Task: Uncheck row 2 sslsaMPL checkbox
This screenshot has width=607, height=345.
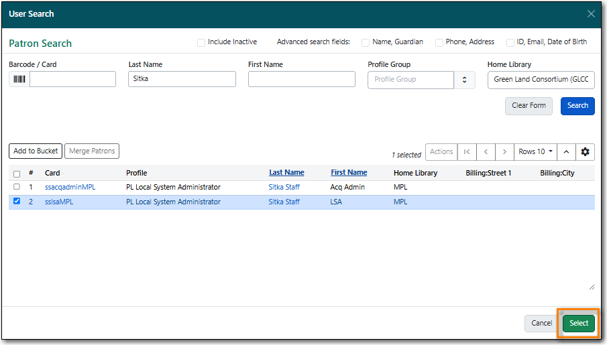Action: [x=17, y=201]
